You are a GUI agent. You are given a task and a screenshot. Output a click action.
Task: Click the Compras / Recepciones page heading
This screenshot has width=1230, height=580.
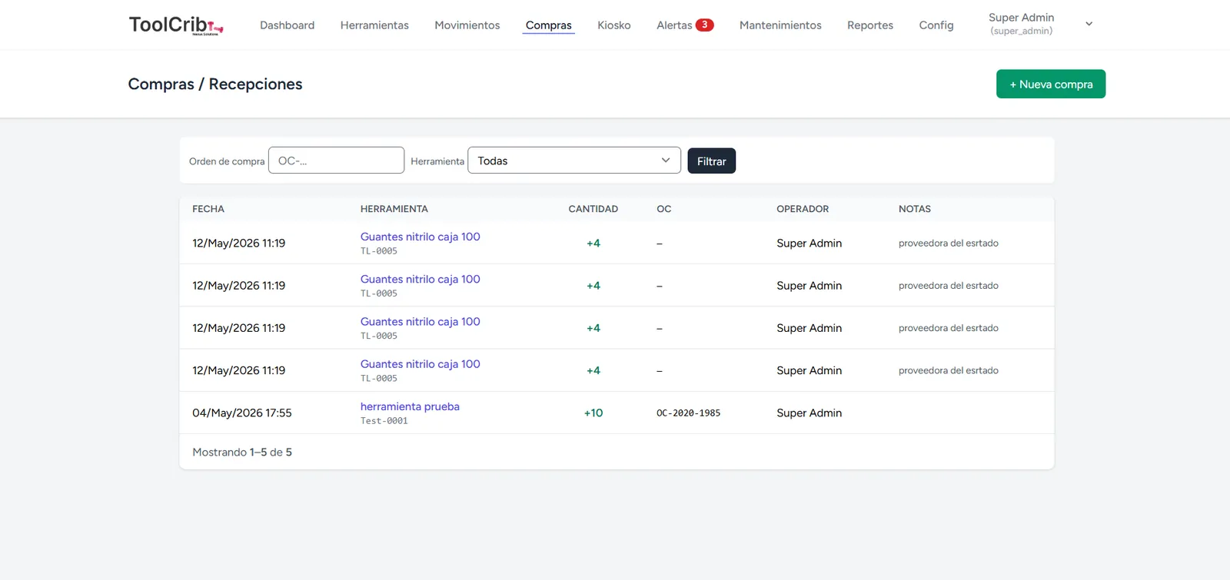pyautogui.click(x=215, y=84)
